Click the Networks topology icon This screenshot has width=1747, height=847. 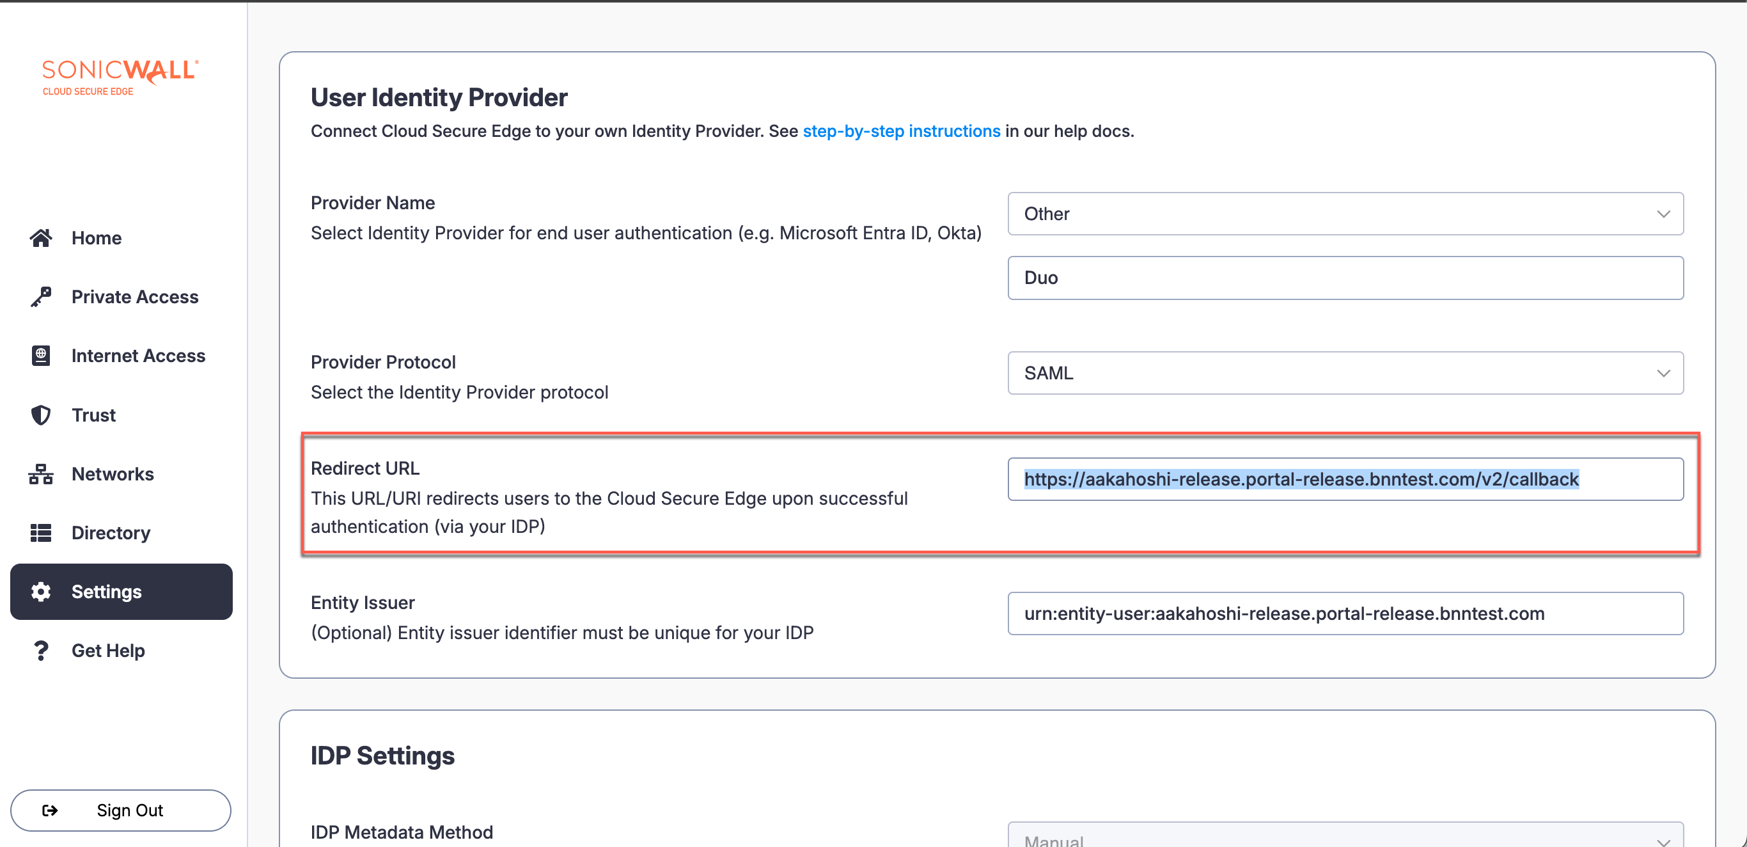coord(41,474)
